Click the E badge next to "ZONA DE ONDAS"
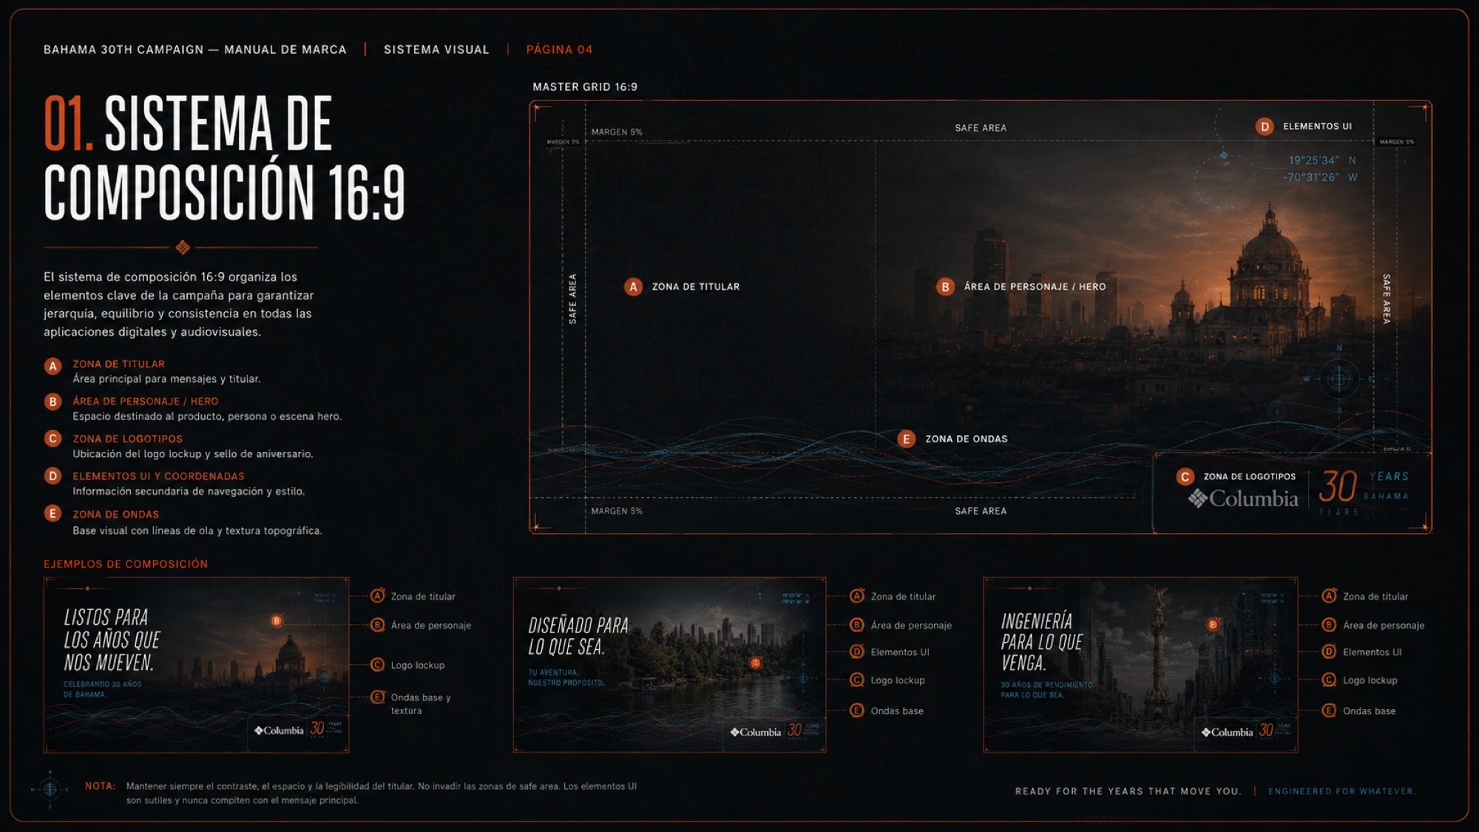Screen dimensions: 1479x832 coord(906,439)
